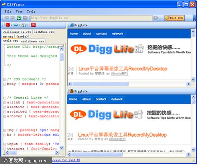Screen dimensions: 197x164
Task: Open the Tools menu
Action: (31, 11)
